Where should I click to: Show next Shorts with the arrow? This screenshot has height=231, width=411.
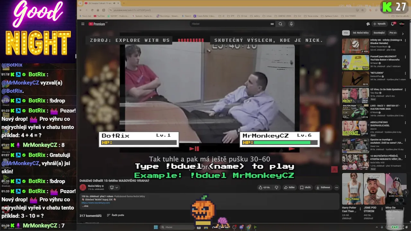406,192
